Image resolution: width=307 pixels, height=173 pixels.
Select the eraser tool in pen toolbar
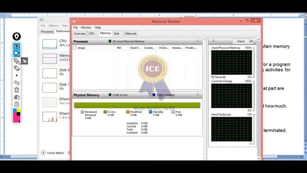(x=17, y=68)
